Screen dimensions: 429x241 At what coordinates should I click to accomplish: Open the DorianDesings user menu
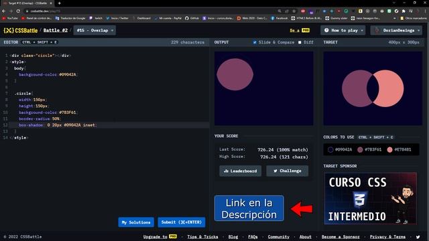(396, 30)
